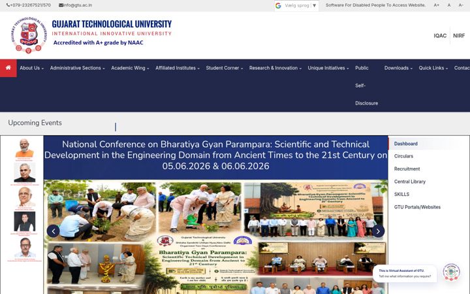Select the SKILLS sidebar tab
470x294 pixels.
click(401, 195)
